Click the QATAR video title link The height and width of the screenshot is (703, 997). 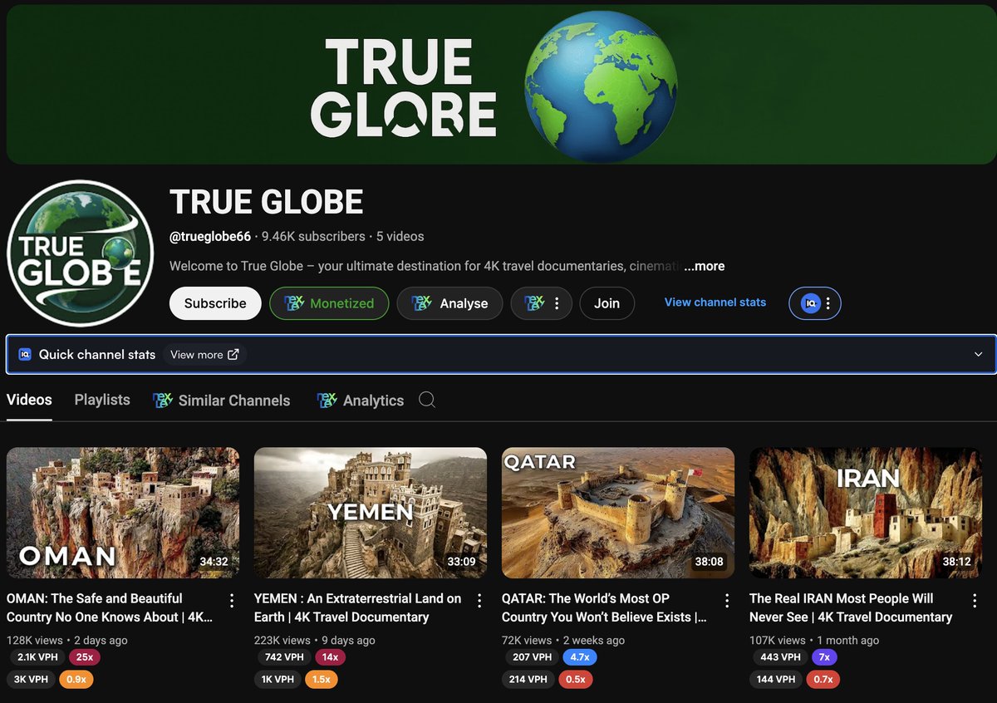[605, 607]
